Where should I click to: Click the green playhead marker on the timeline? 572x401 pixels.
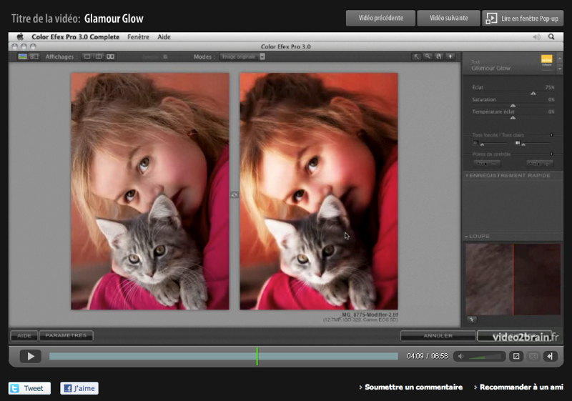[257, 356]
